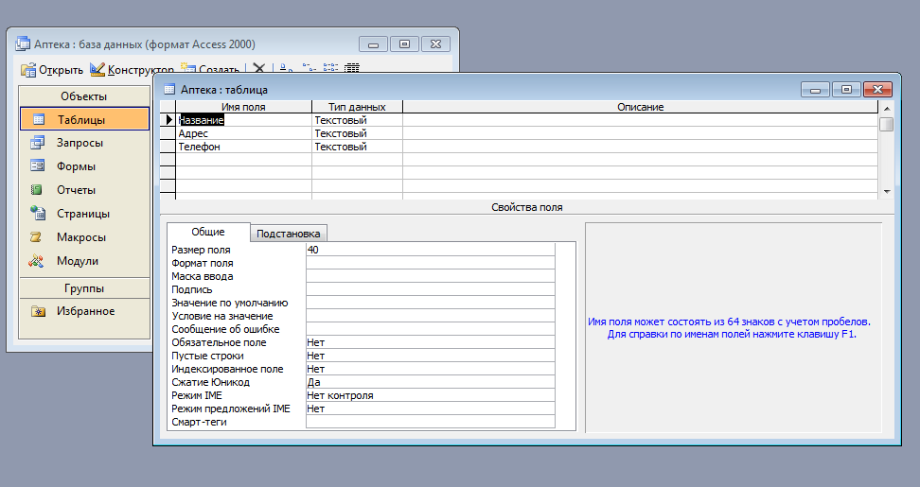Click the Сообщение об ошибке property field
920x487 pixels.
click(430, 329)
